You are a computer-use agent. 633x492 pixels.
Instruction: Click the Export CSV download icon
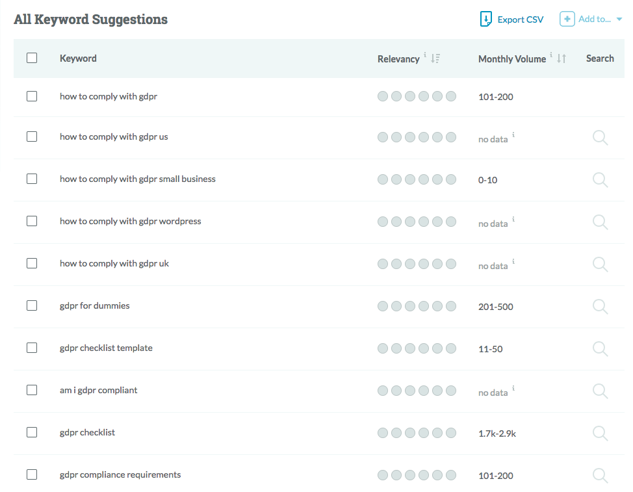(x=485, y=19)
